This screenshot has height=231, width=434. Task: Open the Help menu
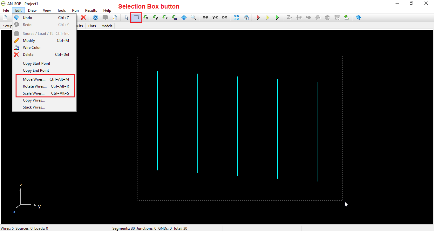click(x=107, y=10)
